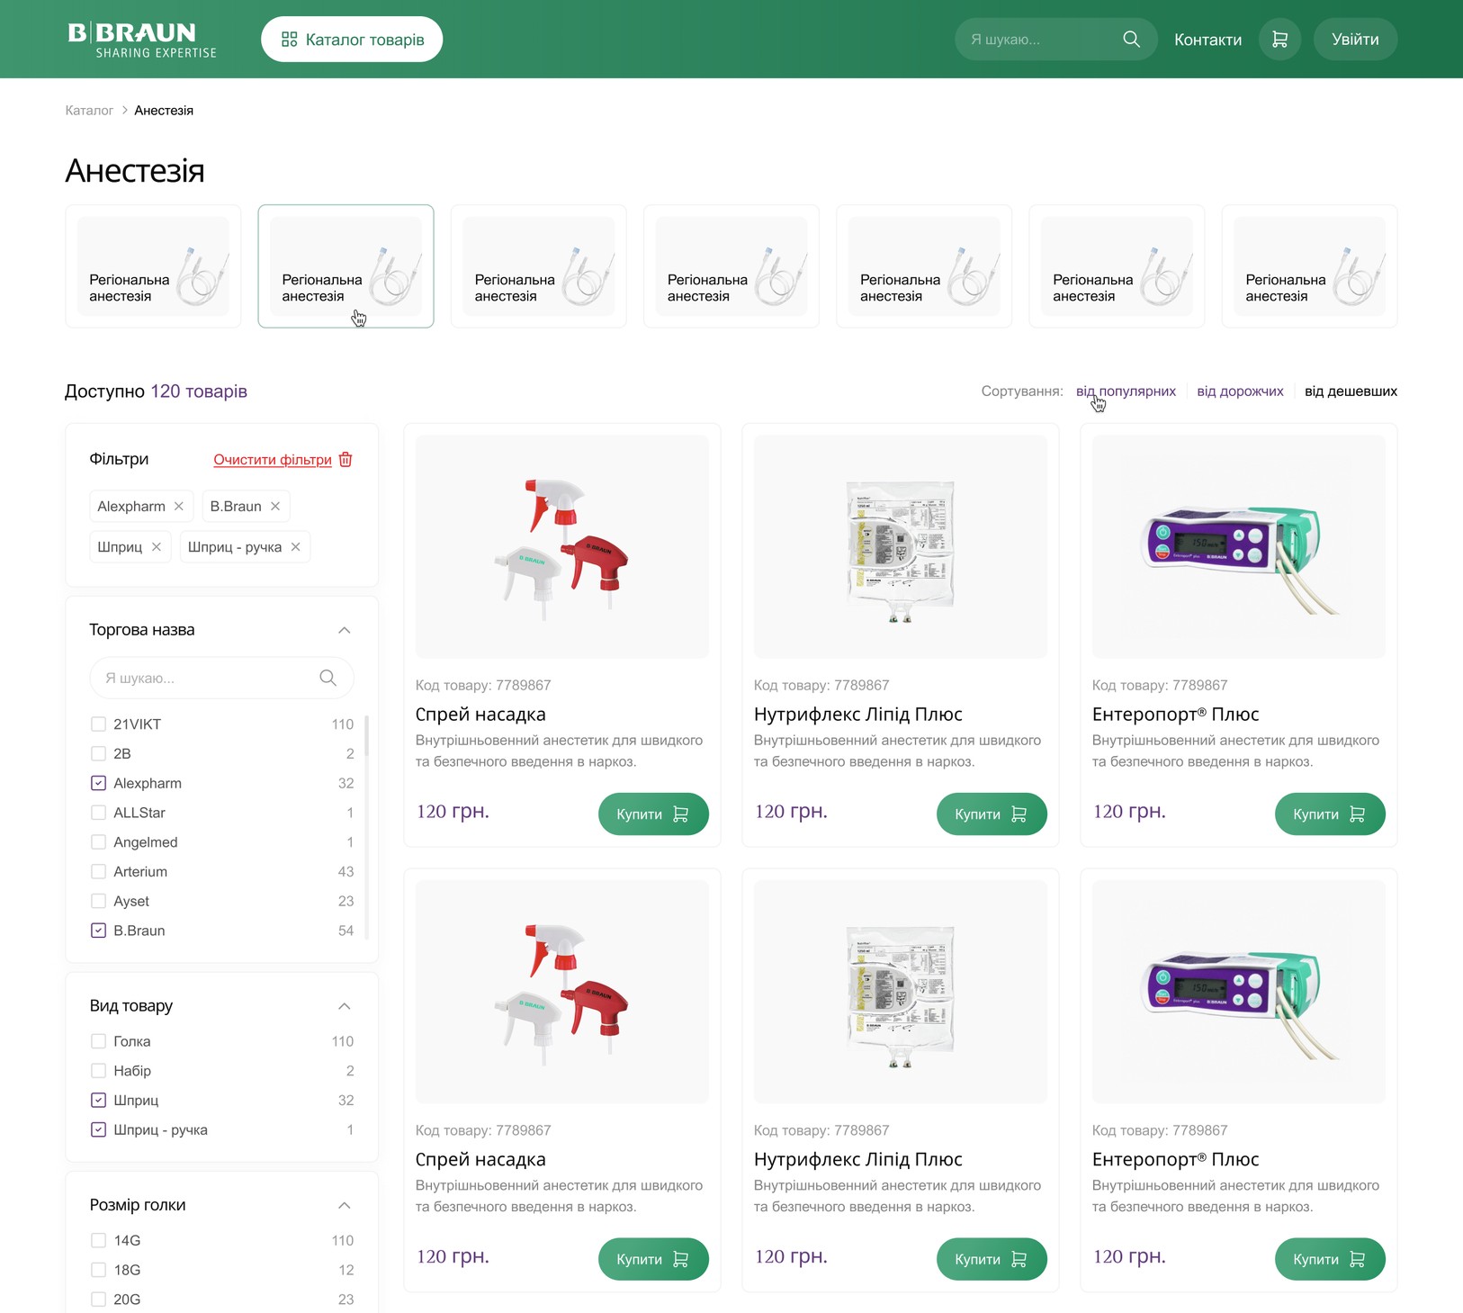The width and height of the screenshot is (1463, 1313).
Task: Check the Ayset brand checkbox
Action: coord(99,902)
